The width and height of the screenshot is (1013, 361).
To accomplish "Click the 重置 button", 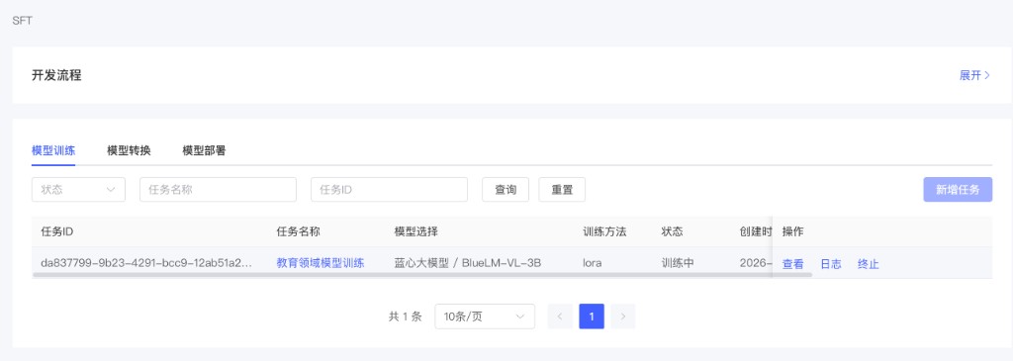I will pos(562,190).
